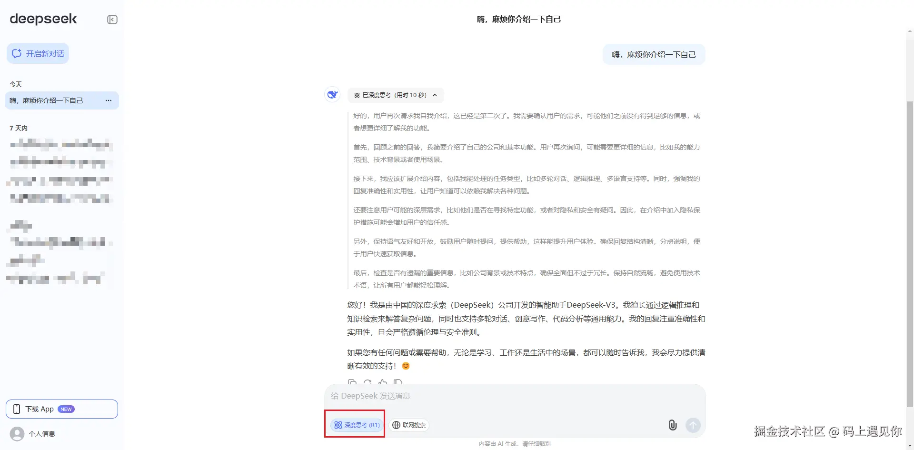Screen dimensions: 914x450
Task: Send the message with the up-arrow button
Action: tap(693, 425)
